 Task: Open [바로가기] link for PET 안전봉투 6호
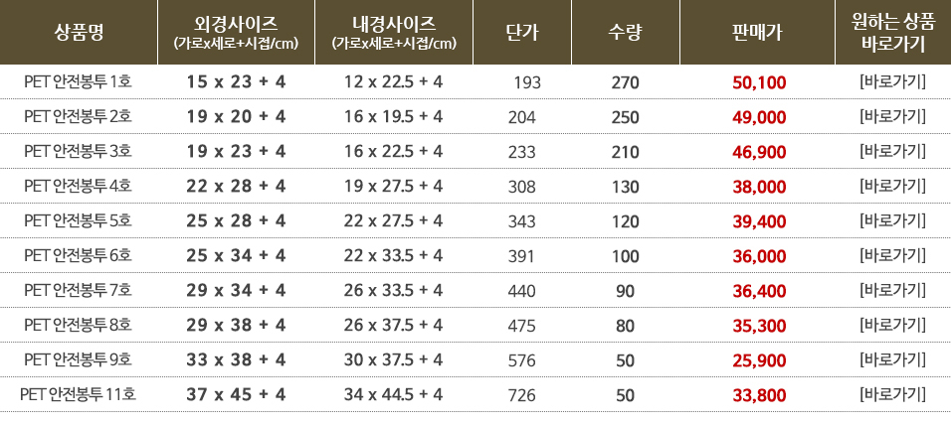pos(892,256)
